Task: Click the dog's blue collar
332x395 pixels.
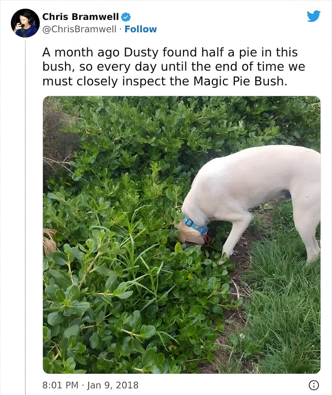Action: (x=195, y=225)
